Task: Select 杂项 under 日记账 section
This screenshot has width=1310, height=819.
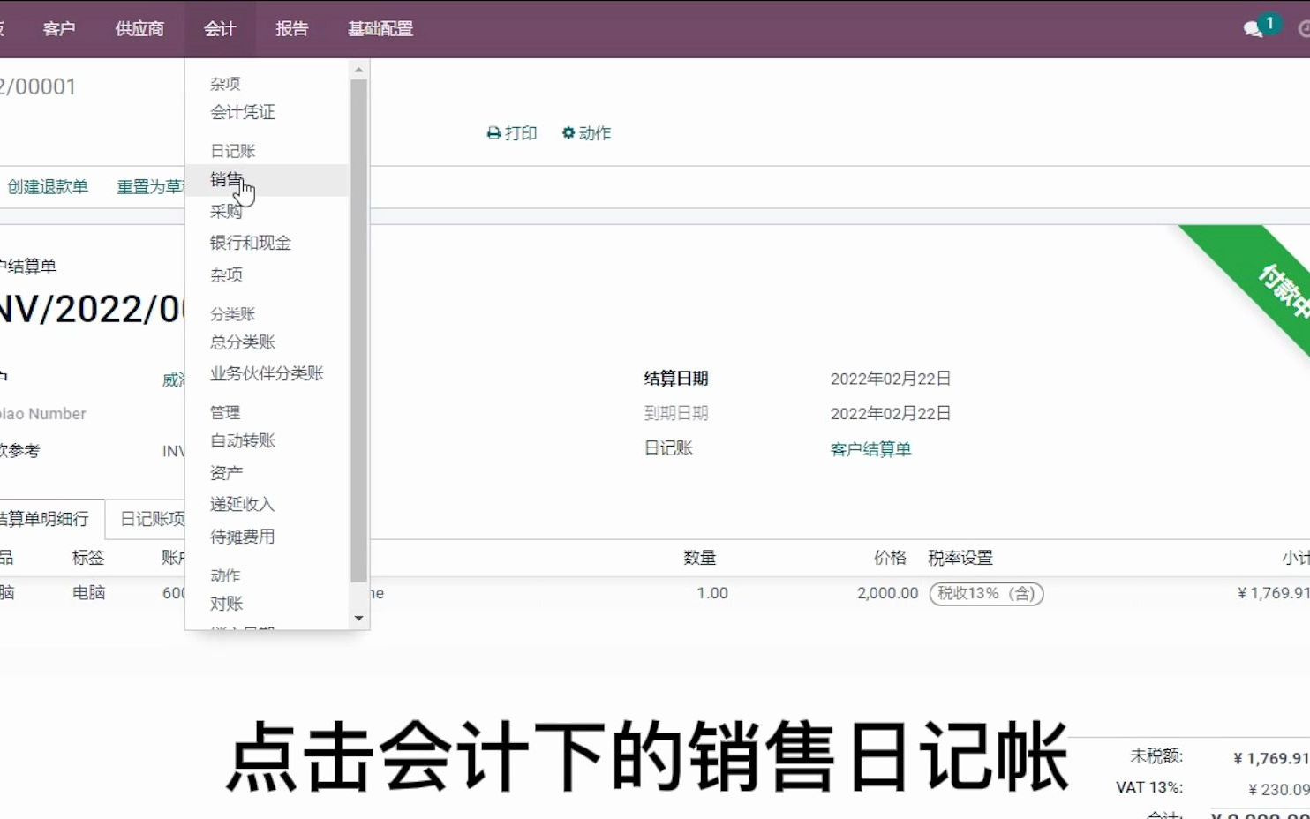Action: point(226,274)
